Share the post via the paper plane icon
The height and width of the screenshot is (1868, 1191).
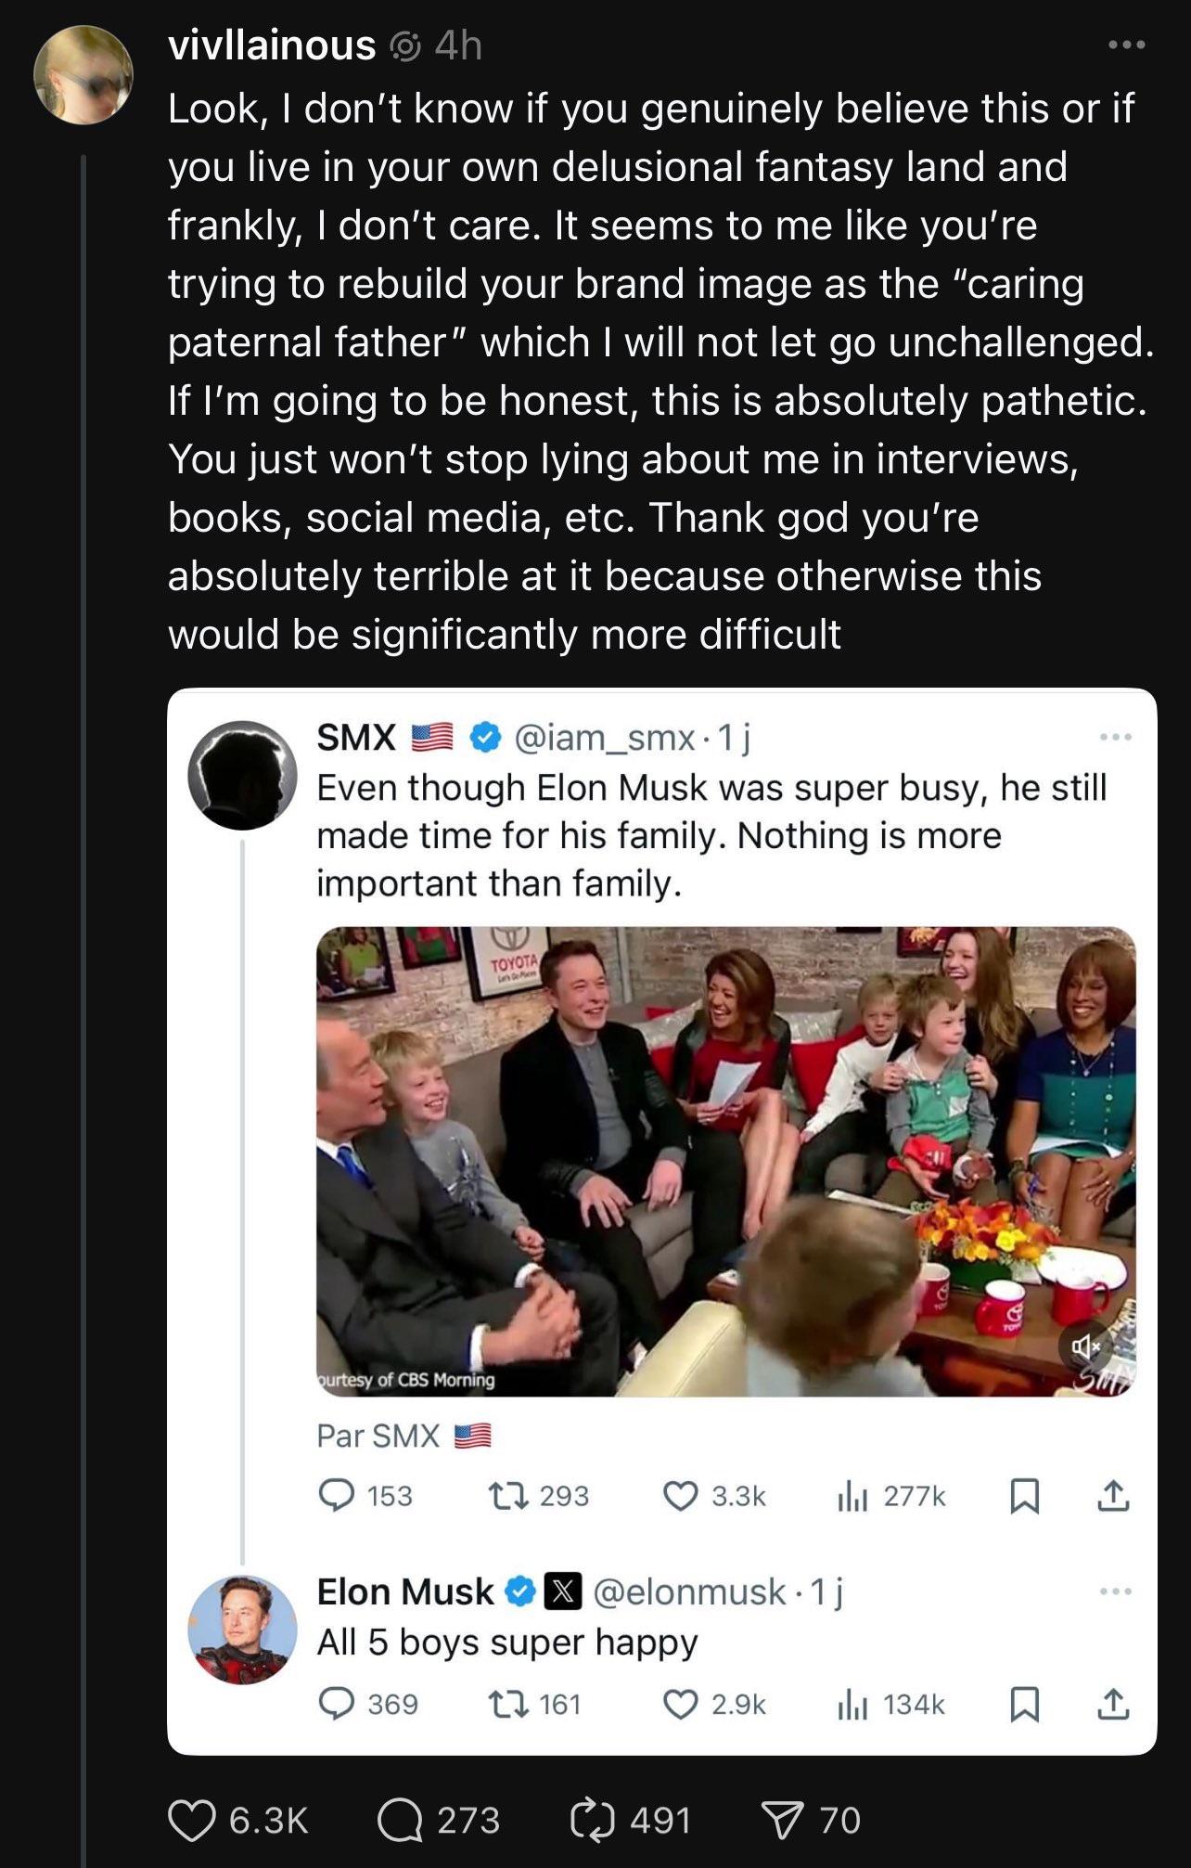coord(782,1820)
